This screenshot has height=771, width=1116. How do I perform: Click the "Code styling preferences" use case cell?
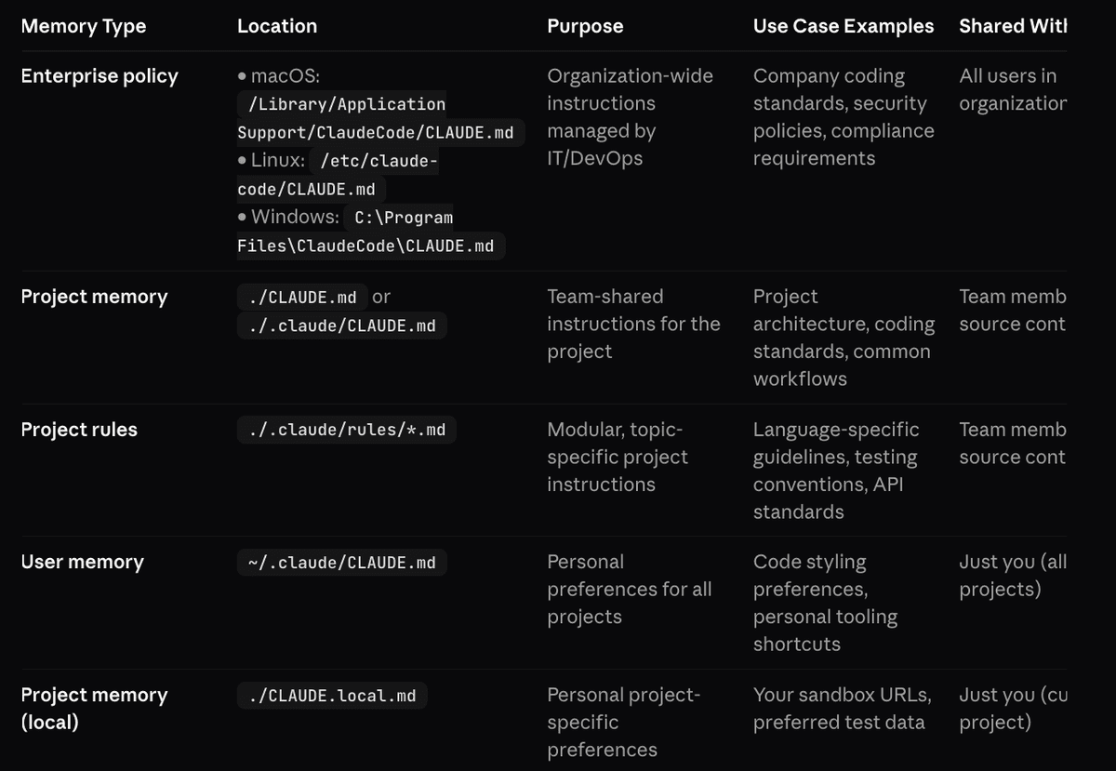824,603
